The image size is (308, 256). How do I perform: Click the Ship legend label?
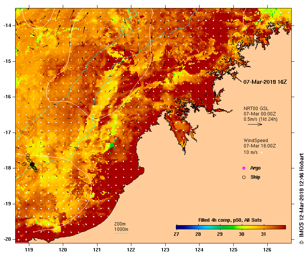[255, 177]
